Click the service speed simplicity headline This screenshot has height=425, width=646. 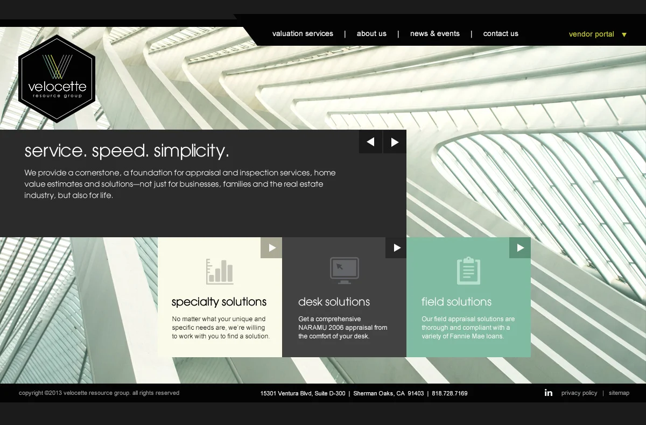[x=127, y=151]
